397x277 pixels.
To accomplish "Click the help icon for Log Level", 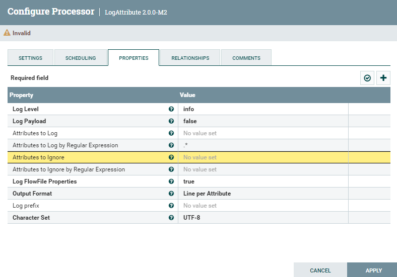I will pos(171,109).
